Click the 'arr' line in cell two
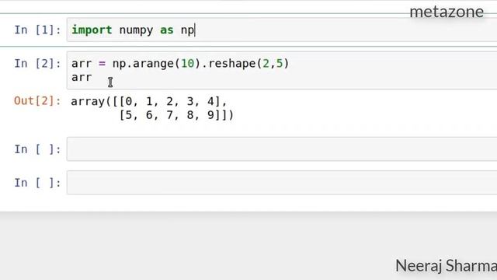The image size is (497, 280). (x=82, y=77)
